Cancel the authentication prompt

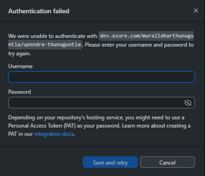[167, 162]
